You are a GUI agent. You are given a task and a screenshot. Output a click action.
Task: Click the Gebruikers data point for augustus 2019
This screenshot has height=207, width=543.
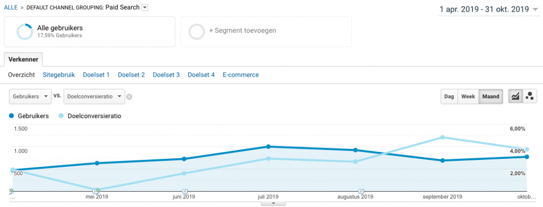click(355, 150)
